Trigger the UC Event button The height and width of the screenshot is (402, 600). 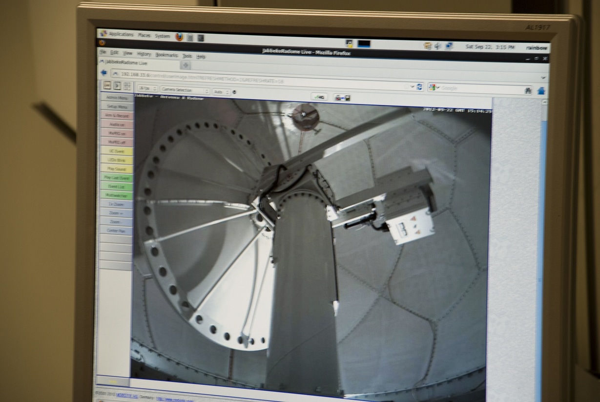tap(117, 151)
